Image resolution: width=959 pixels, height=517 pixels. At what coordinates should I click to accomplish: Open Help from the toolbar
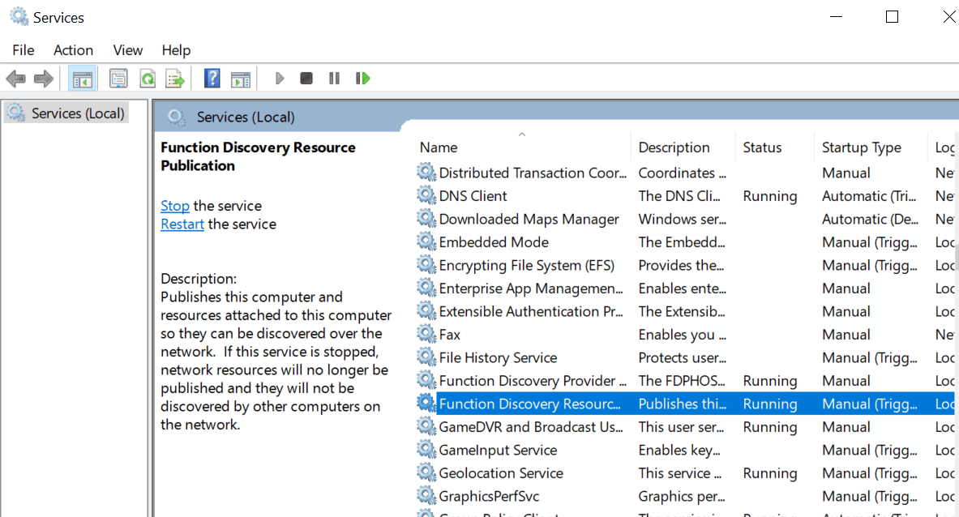(x=212, y=78)
